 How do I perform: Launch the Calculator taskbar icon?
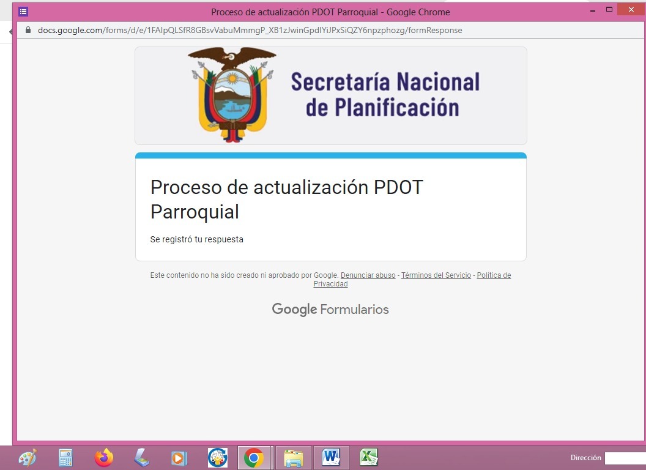(65, 457)
